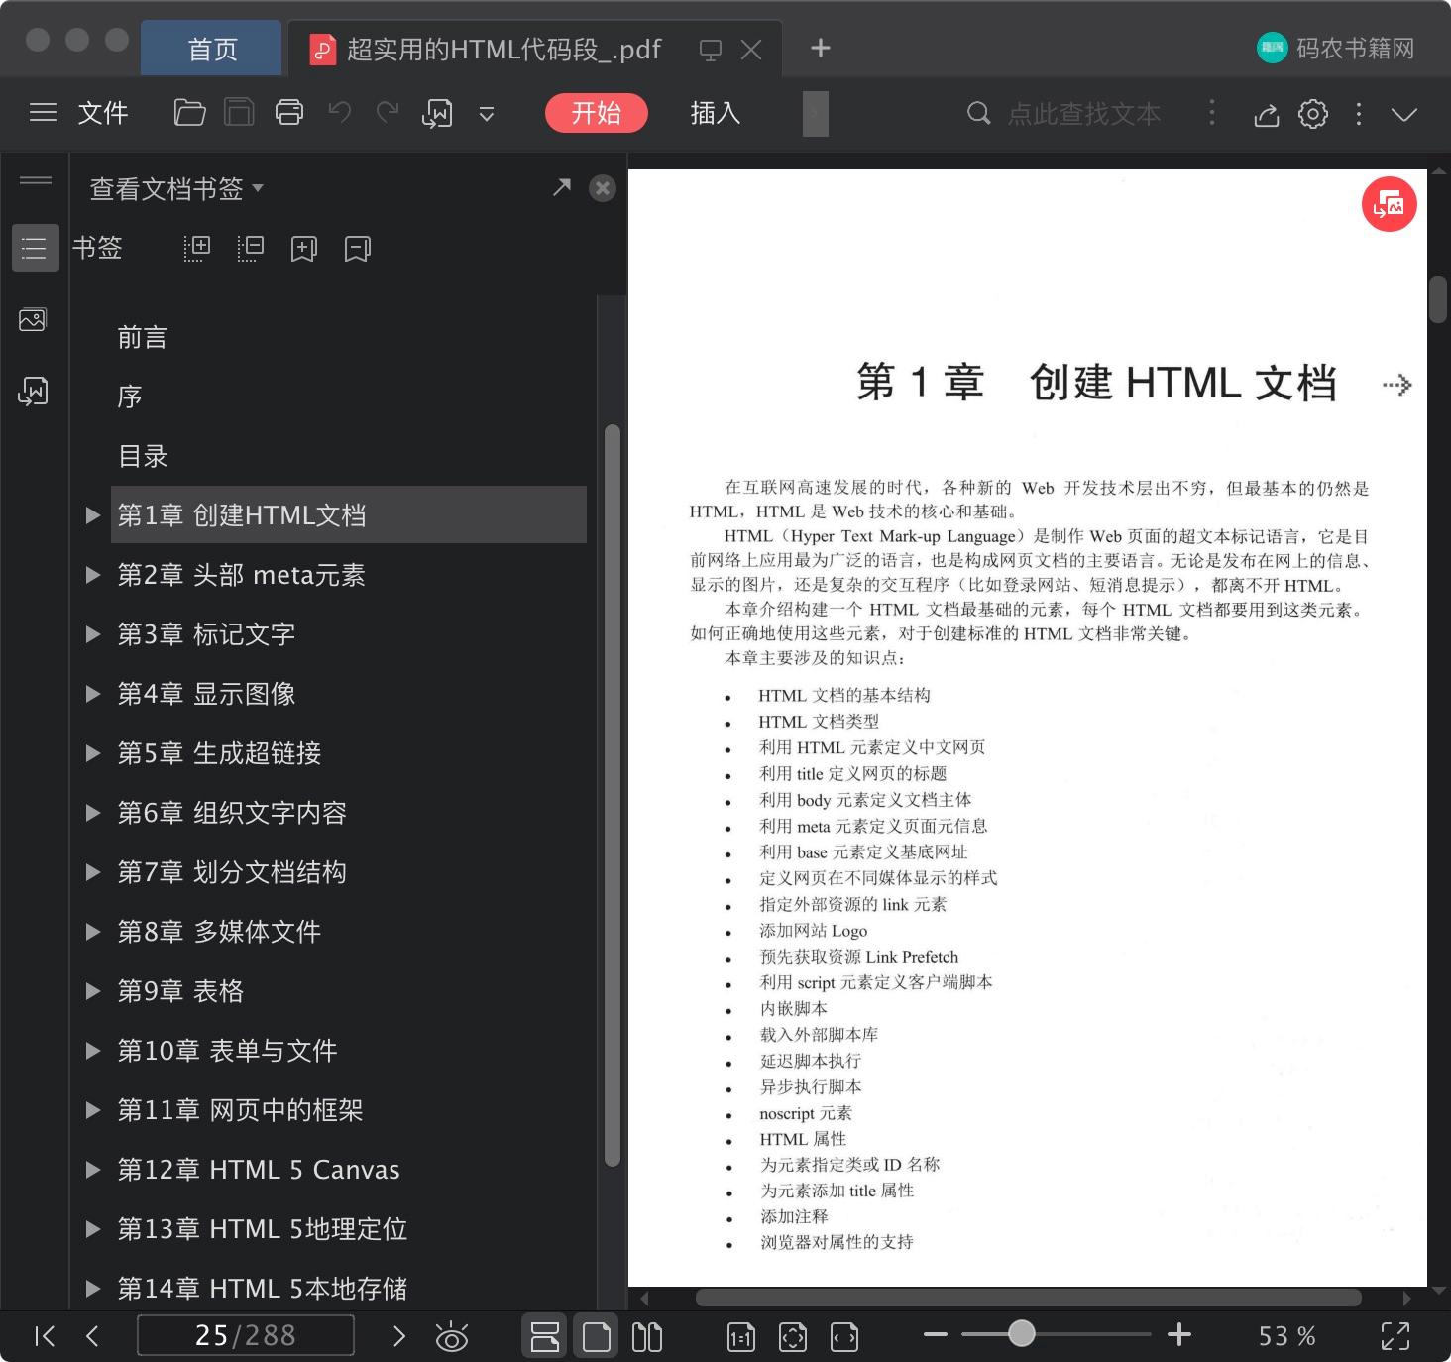
Task: Switch to the 首页 tab
Action: pos(212,49)
